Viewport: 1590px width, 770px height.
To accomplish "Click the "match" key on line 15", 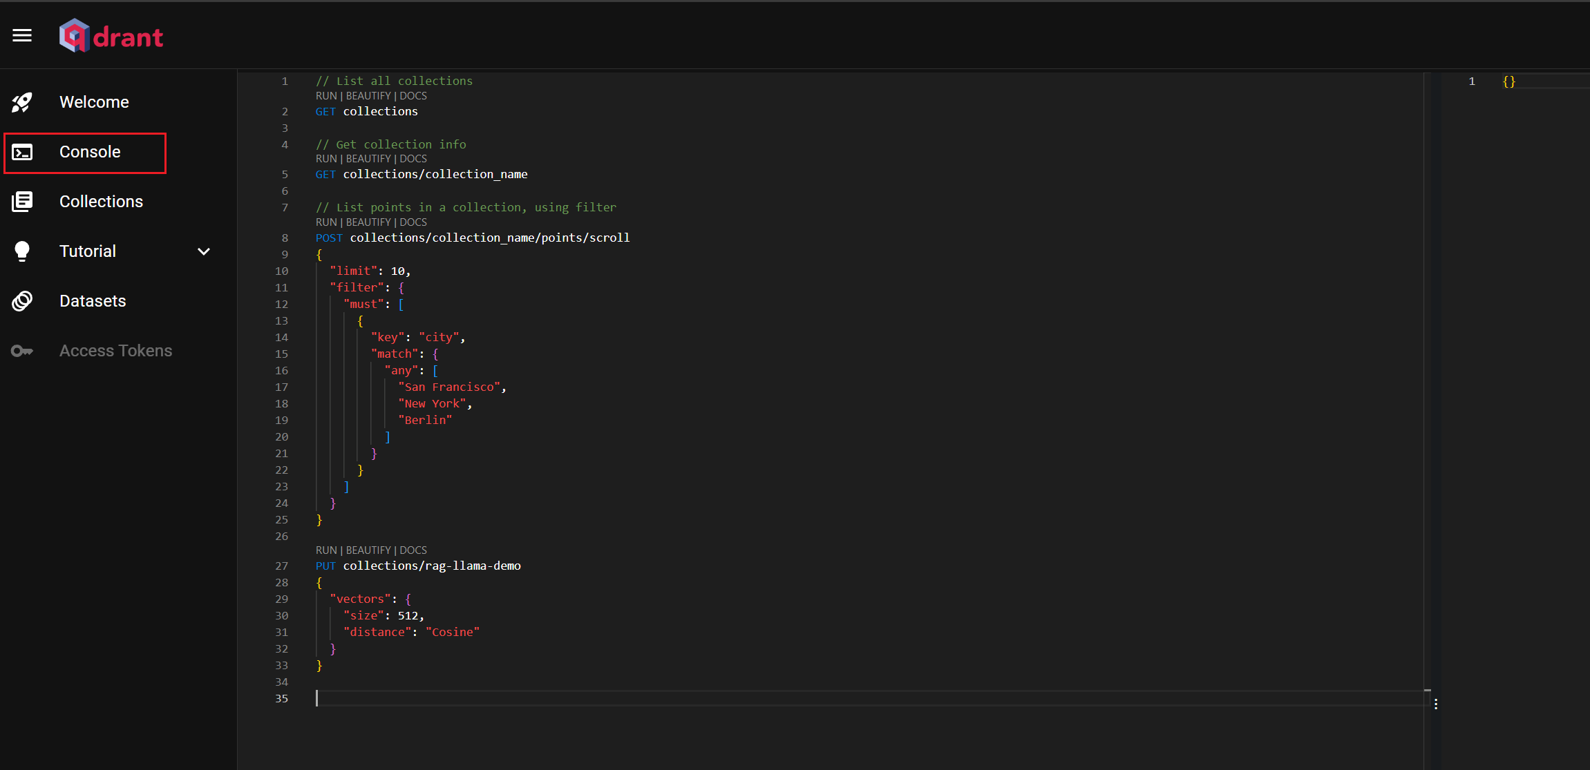I will click(395, 354).
